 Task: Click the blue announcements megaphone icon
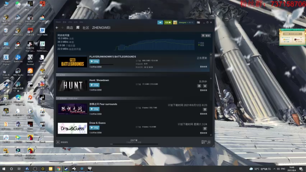click(160, 23)
